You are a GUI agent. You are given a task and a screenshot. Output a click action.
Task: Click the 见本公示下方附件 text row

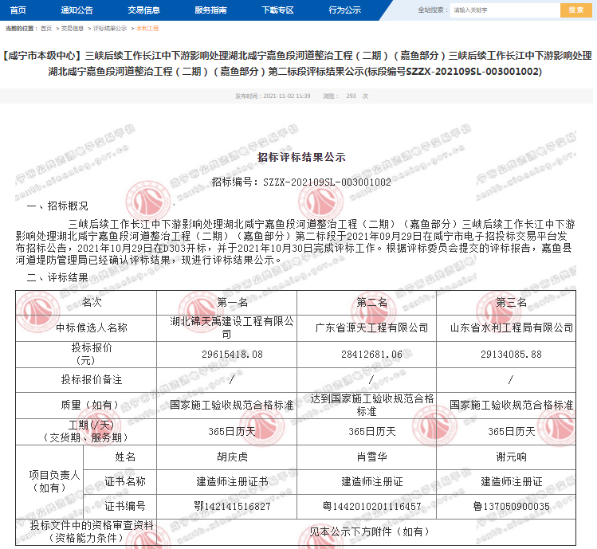(371, 531)
